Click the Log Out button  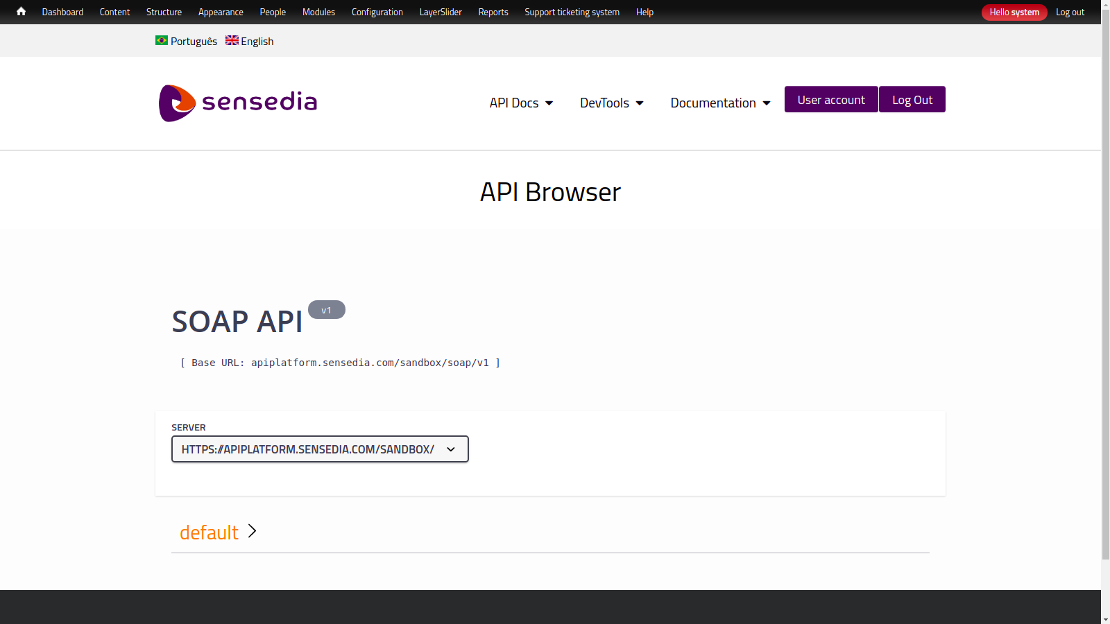pos(912,99)
